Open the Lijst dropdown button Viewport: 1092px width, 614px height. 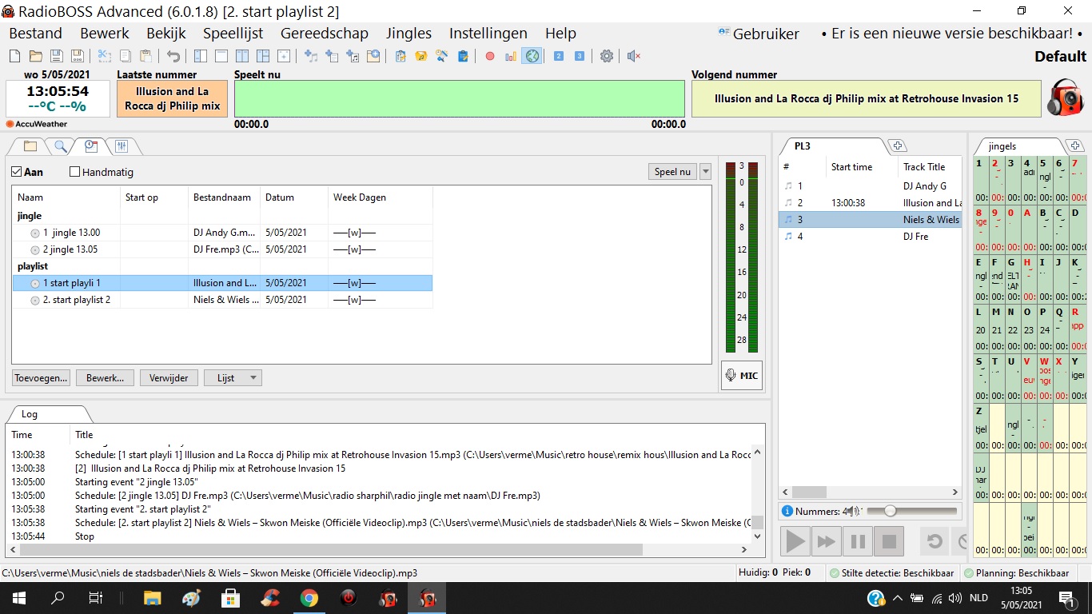click(233, 378)
